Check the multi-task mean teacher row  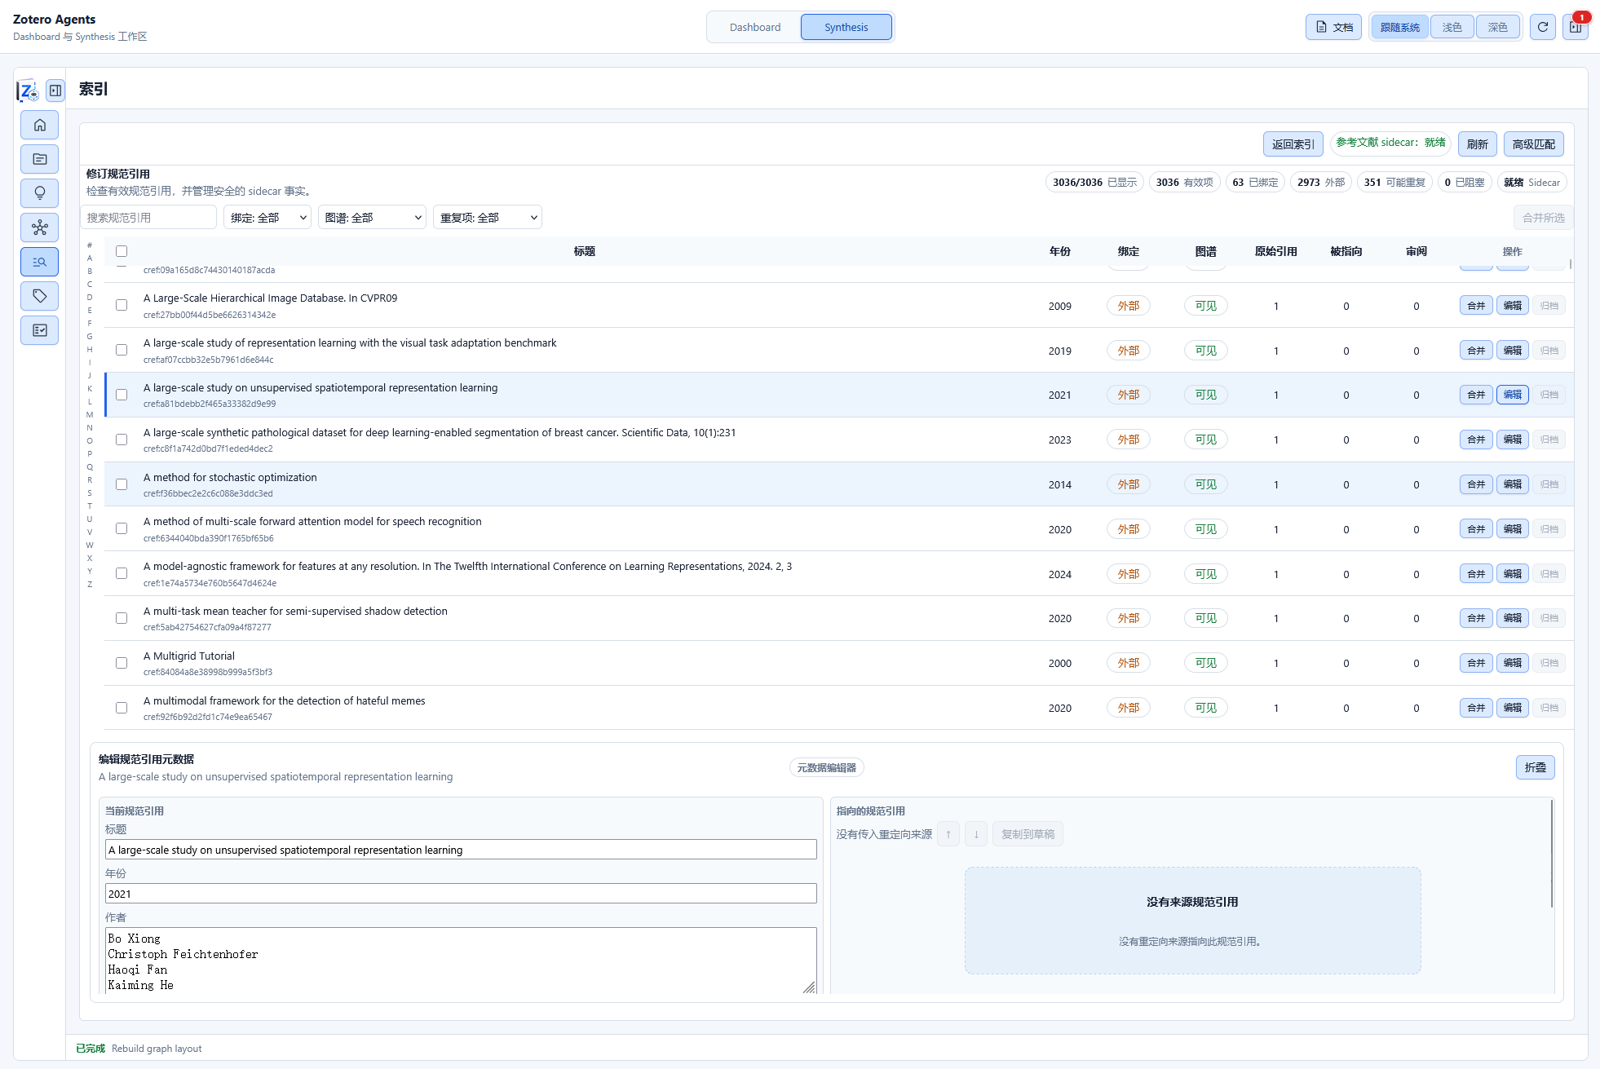tap(122, 618)
